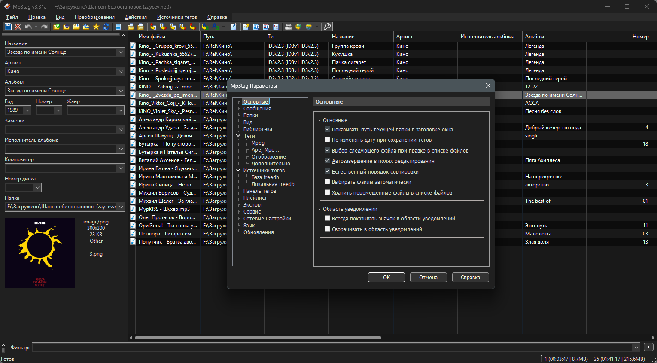Click the Отмена button
This screenshot has height=363, width=657.
pyautogui.click(x=428, y=278)
